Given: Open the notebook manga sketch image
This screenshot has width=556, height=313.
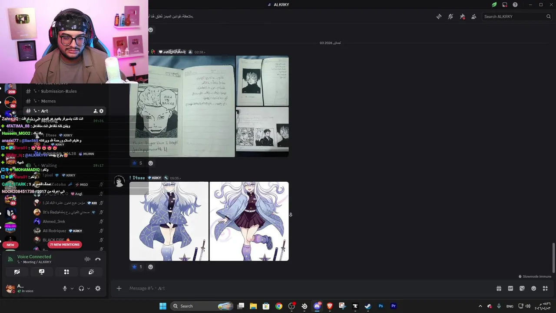Looking at the screenshot, I should tap(182, 106).
